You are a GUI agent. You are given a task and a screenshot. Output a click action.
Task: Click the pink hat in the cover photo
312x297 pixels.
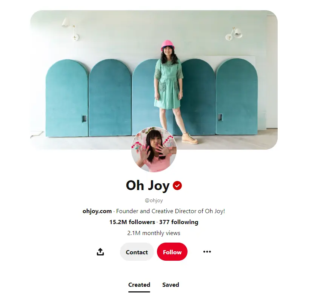pyautogui.click(x=168, y=45)
